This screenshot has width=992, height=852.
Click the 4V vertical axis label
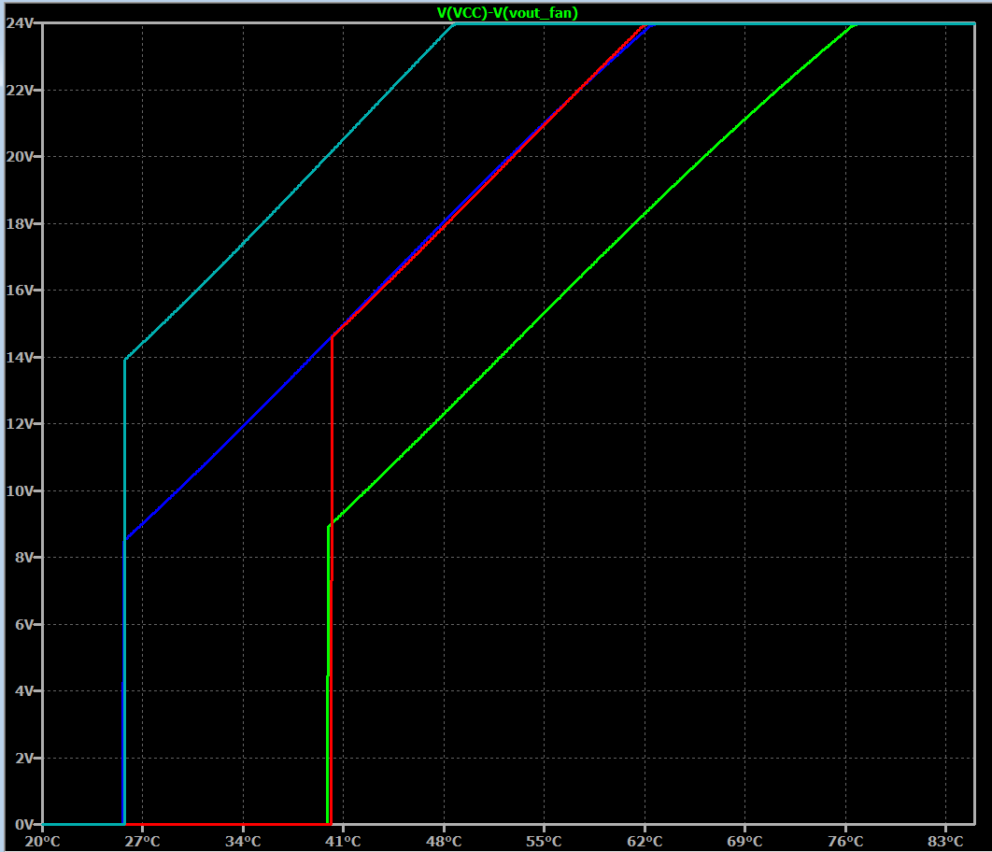pos(24,690)
